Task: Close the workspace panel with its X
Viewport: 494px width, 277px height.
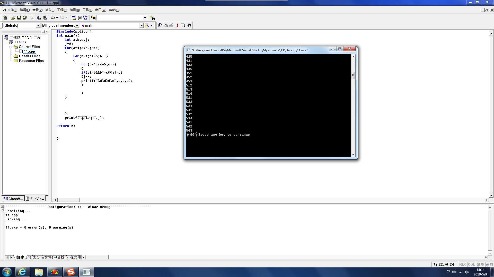Action: [47, 32]
